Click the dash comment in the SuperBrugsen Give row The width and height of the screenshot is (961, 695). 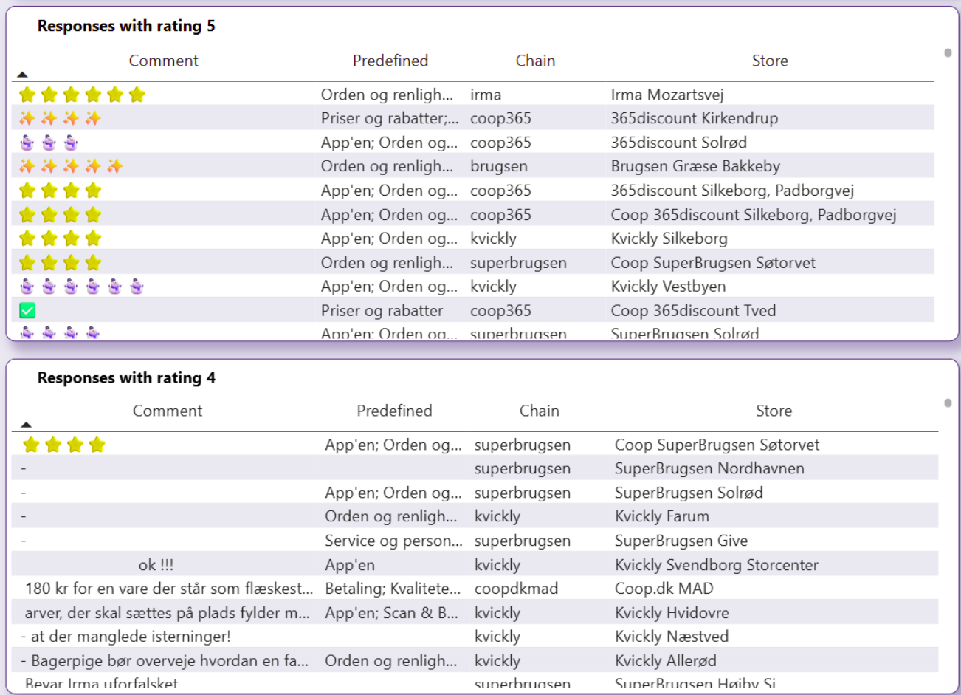coord(24,541)
